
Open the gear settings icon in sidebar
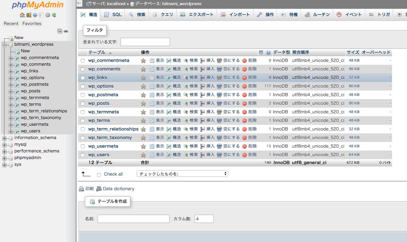tap(48, 15)
